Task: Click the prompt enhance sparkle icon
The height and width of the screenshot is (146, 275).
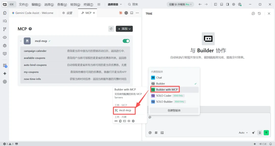Action: click(253, 133)
